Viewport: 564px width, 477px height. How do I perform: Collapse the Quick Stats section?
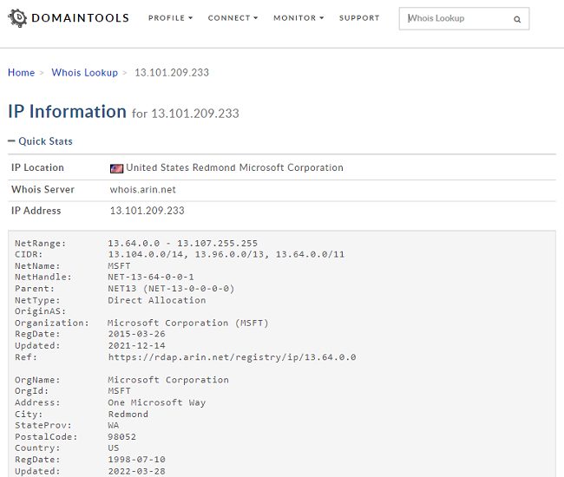pyautogui.click(x=40, y=141)
